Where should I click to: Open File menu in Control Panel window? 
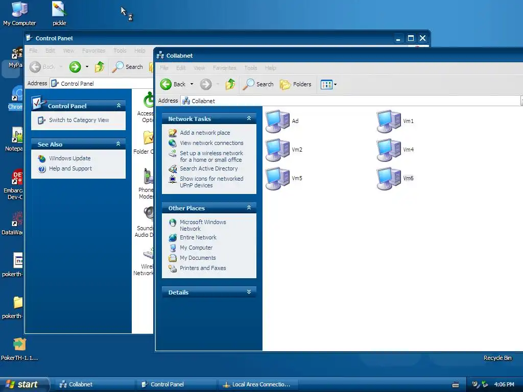33,51
